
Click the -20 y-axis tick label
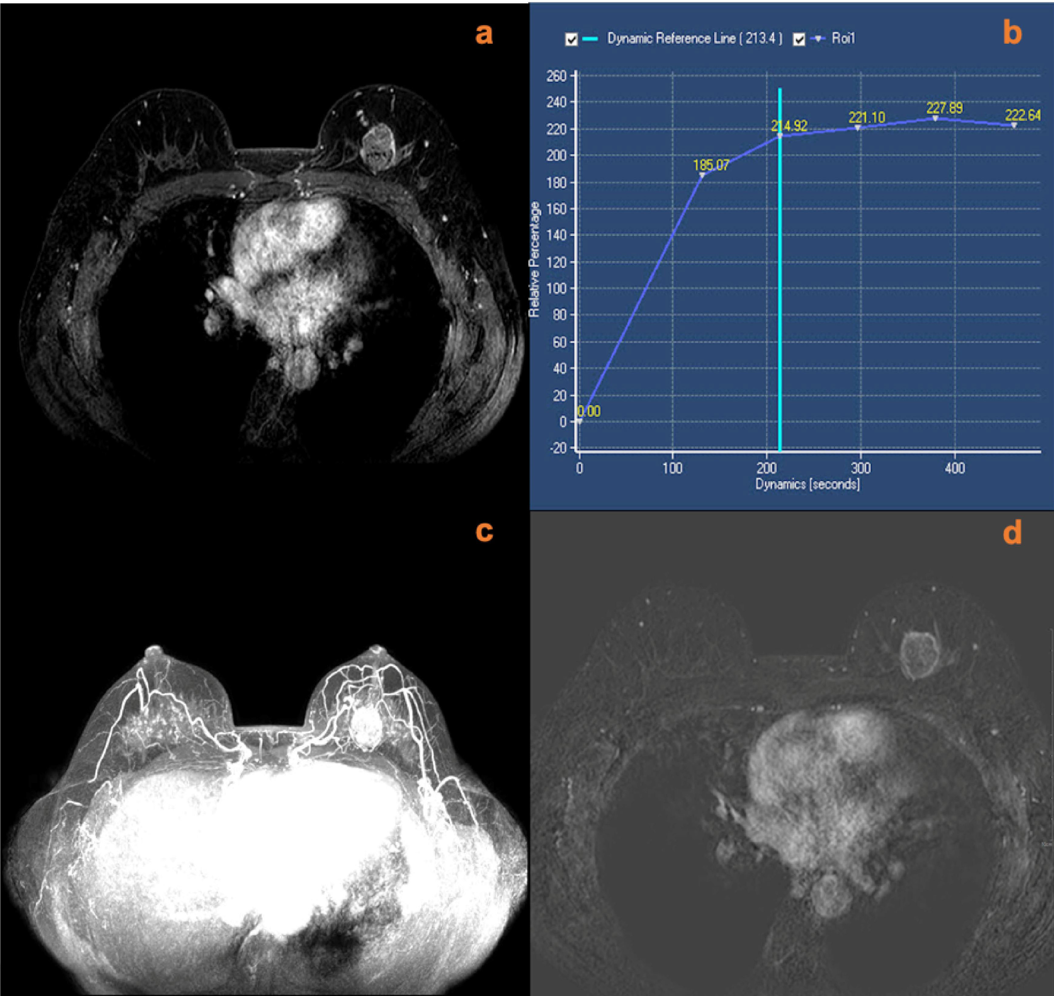[558, 448]
